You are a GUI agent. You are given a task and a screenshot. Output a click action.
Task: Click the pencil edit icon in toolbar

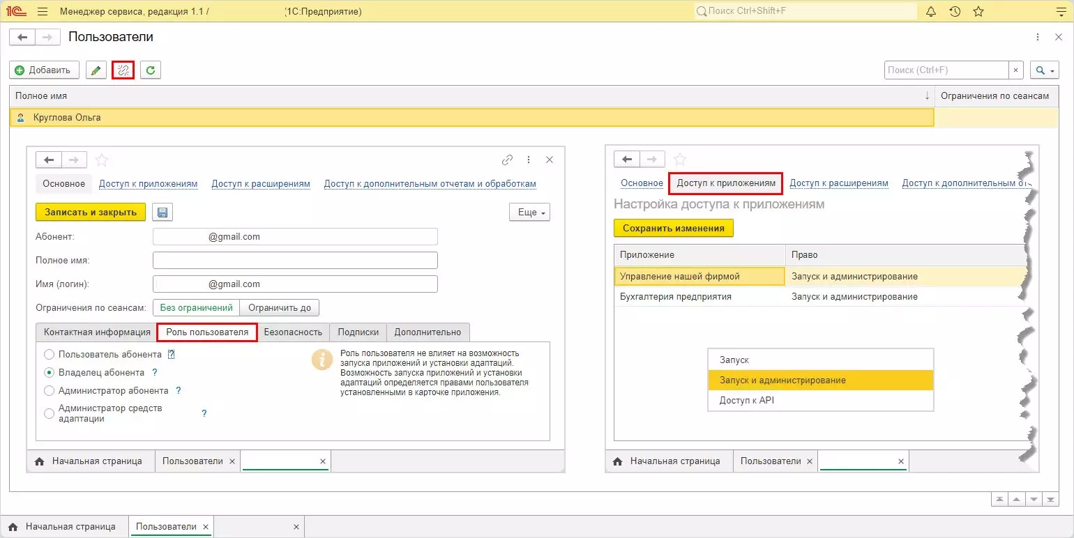pos(96,70)
